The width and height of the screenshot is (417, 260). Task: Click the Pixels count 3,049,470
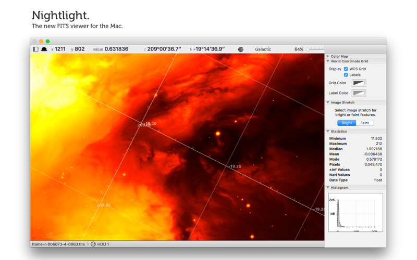[373, 164]
